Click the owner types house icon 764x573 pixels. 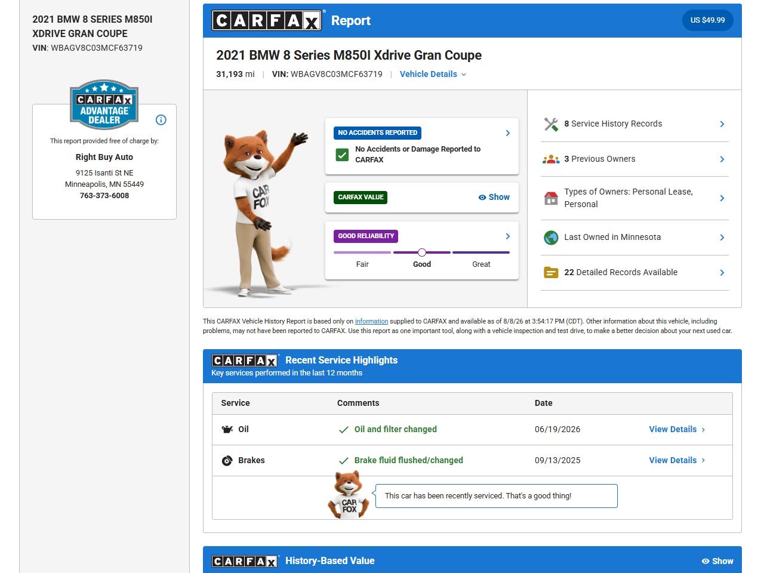[551, 198]
